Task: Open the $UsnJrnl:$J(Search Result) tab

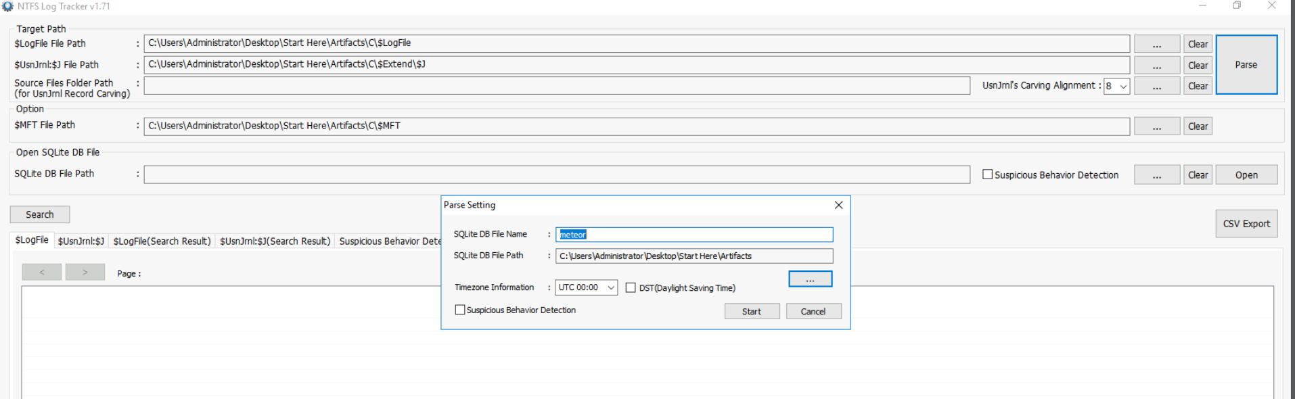Action: pyautogui.click(x=275, y=241)
